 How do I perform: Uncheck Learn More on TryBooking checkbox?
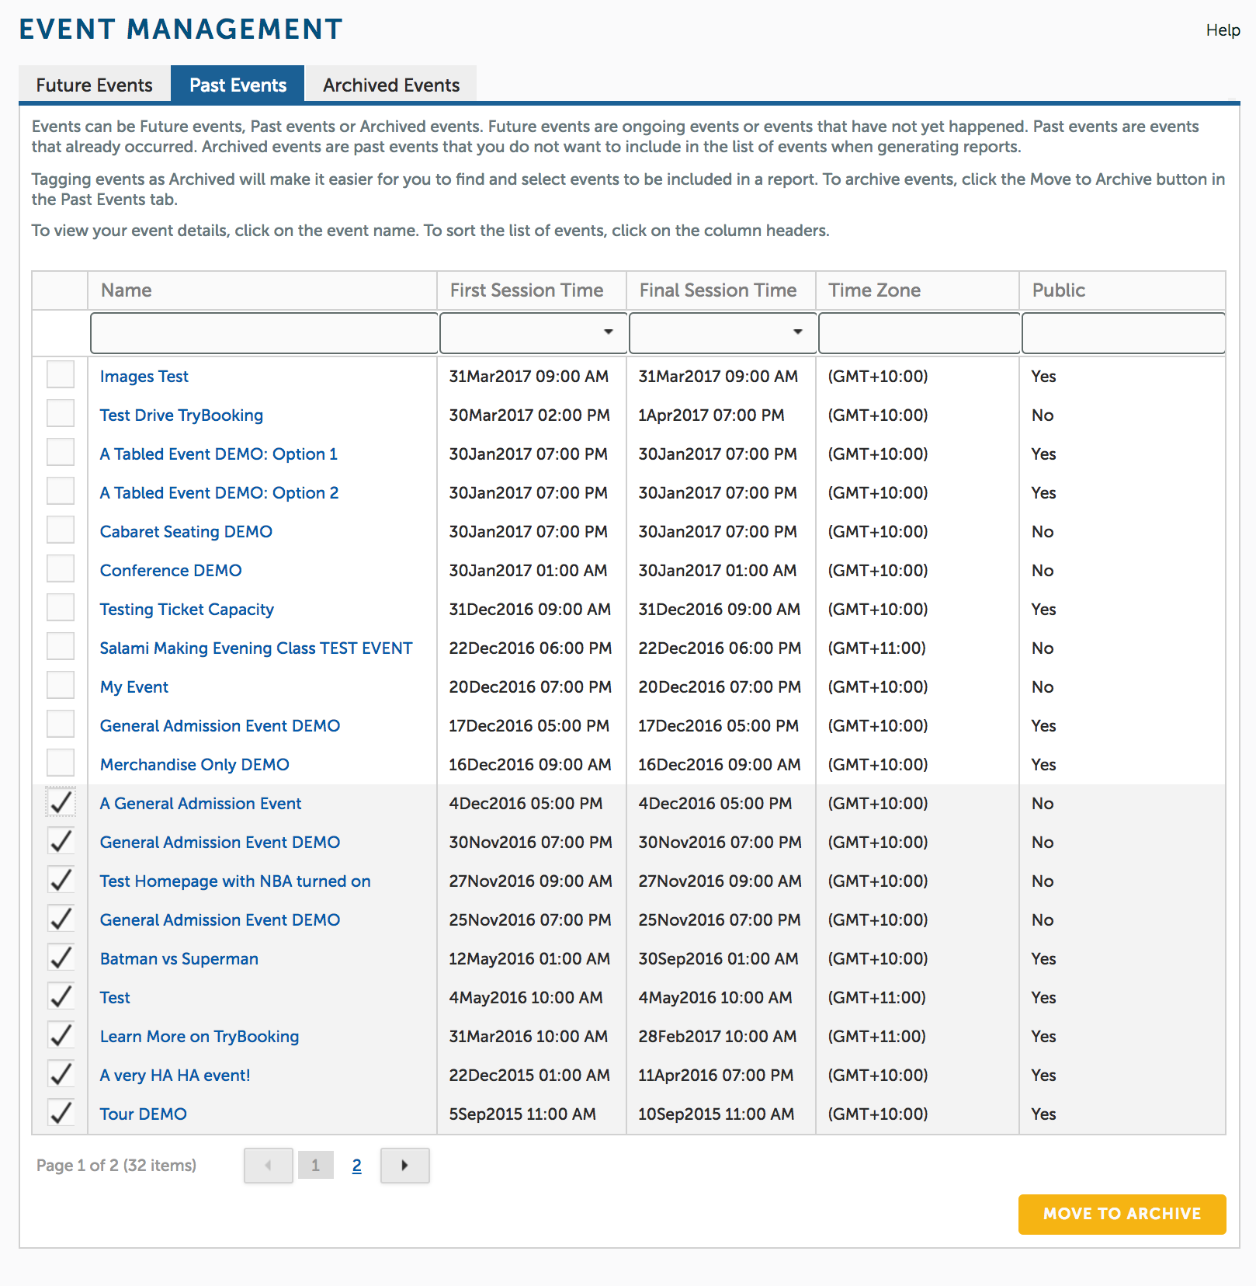(x=61, y=1034)
